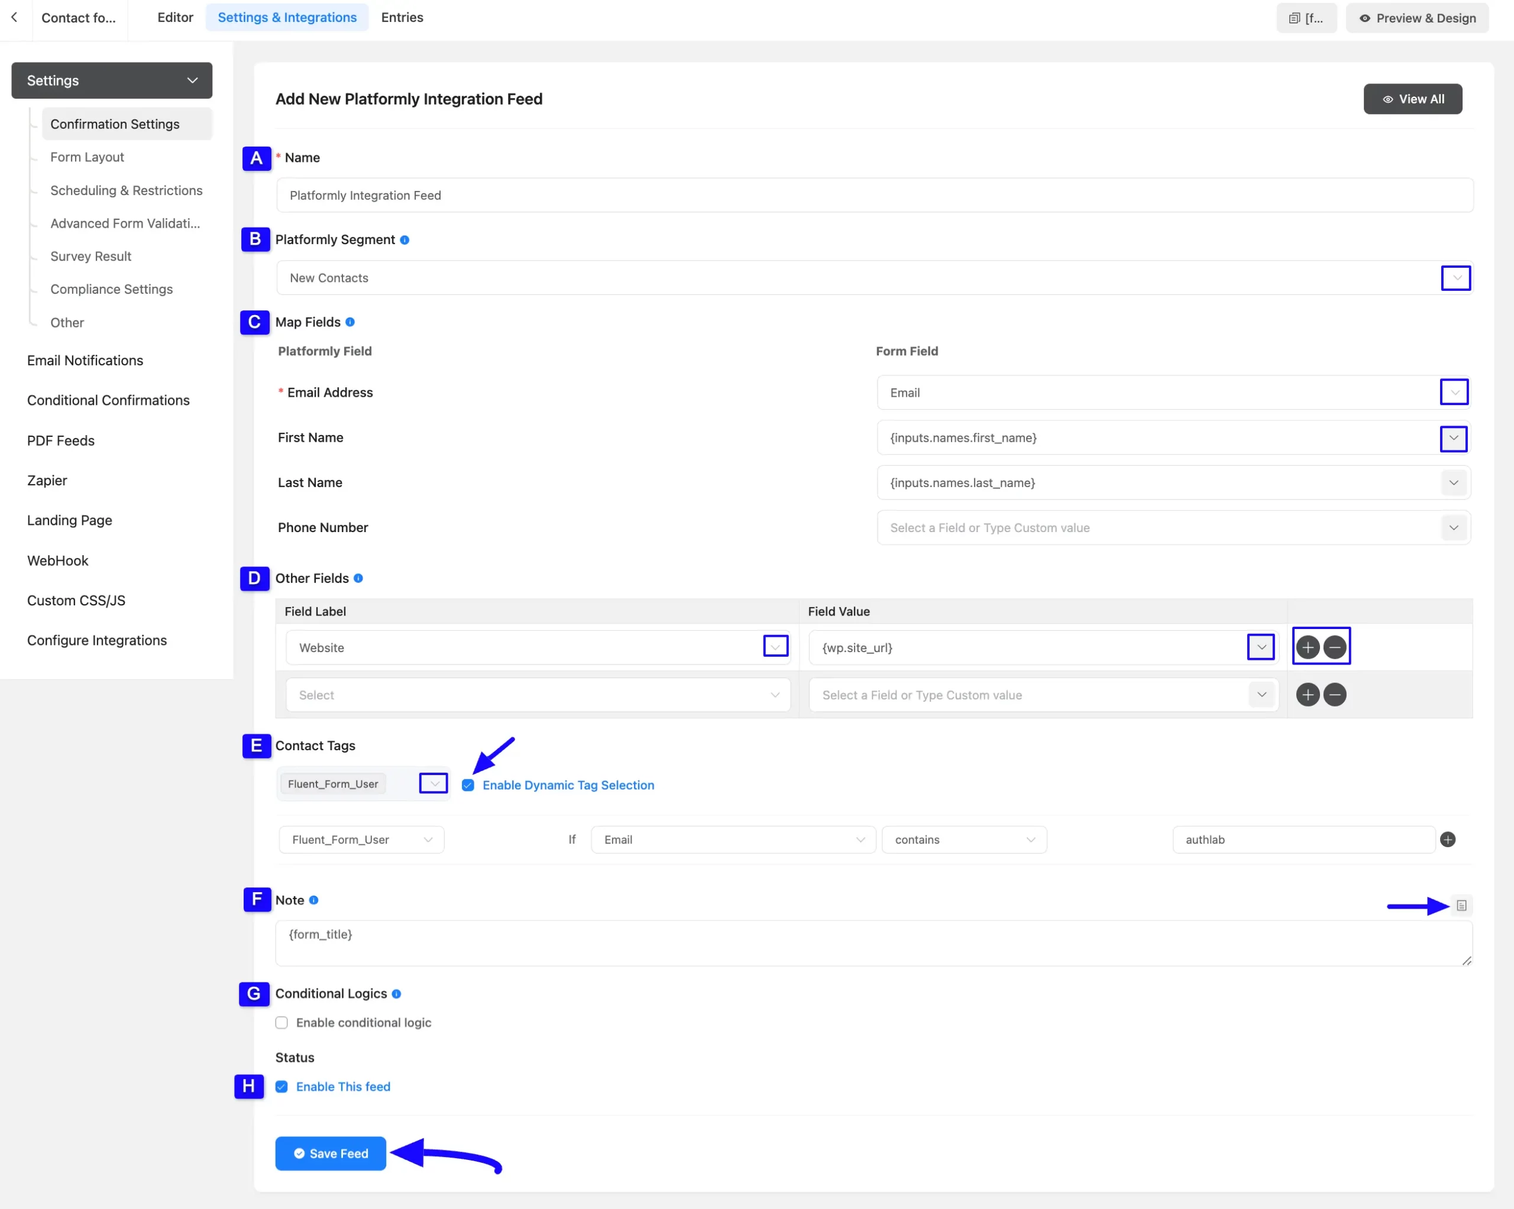Open Zapier section
Image resolution: width=1514 pixels, height=1209 pixels.
tap(47, 481)
